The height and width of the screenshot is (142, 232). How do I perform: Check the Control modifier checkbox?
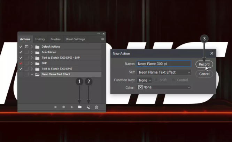point(173,80)
